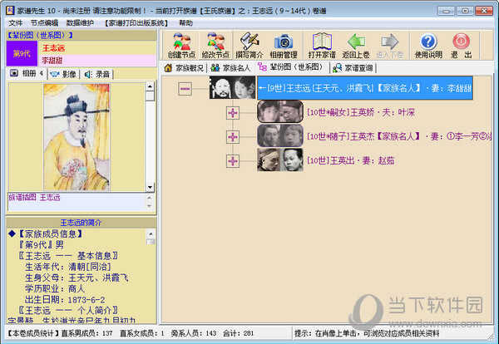Click the 返回上卷 green arrow

coord(356,45)
